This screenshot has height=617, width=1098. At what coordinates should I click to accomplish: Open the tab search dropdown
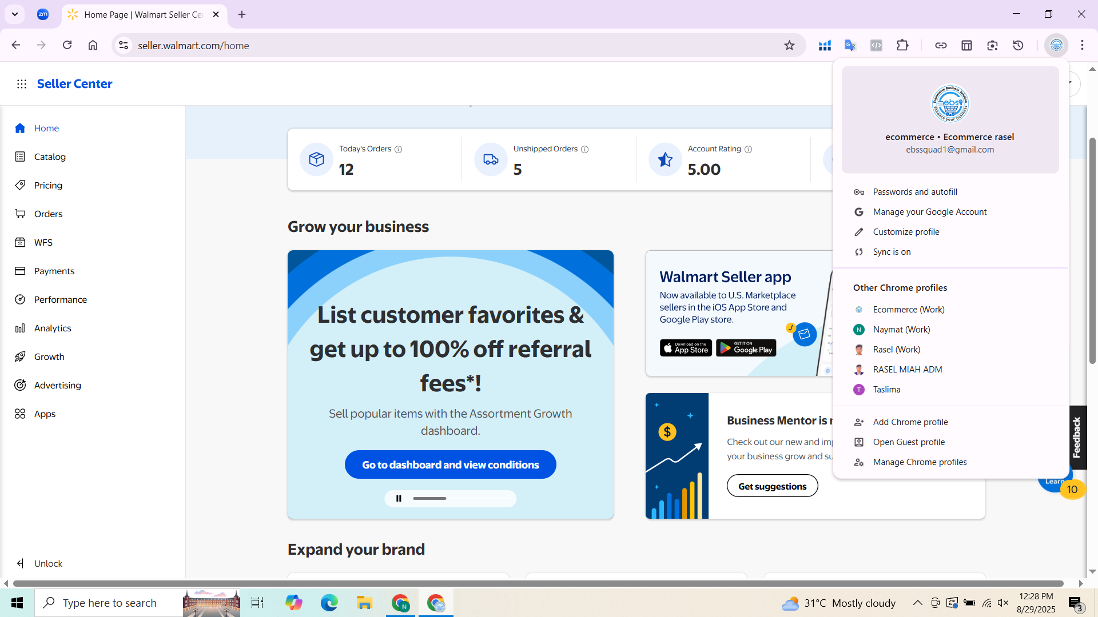(x=15, y=14)
